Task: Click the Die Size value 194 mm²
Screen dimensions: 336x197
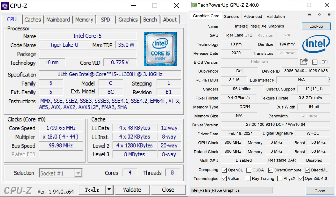Action: 287,44
